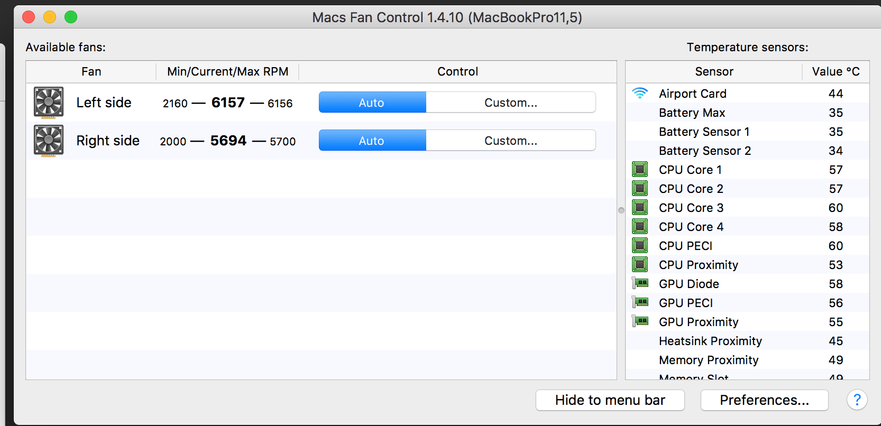Select the CPU Core 3 sensor label

click(691, 208)
